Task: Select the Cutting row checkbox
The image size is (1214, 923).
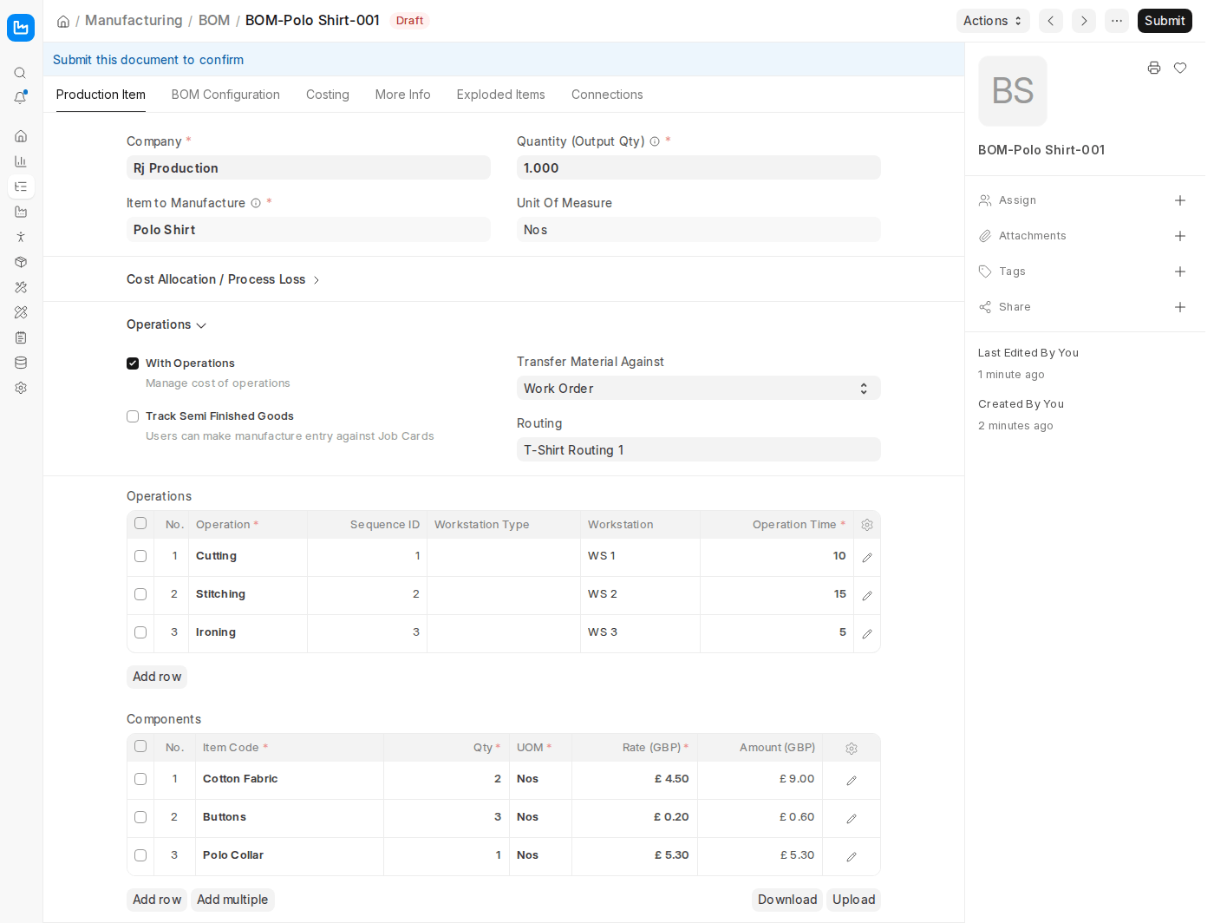Action: [x=140, y=556]
